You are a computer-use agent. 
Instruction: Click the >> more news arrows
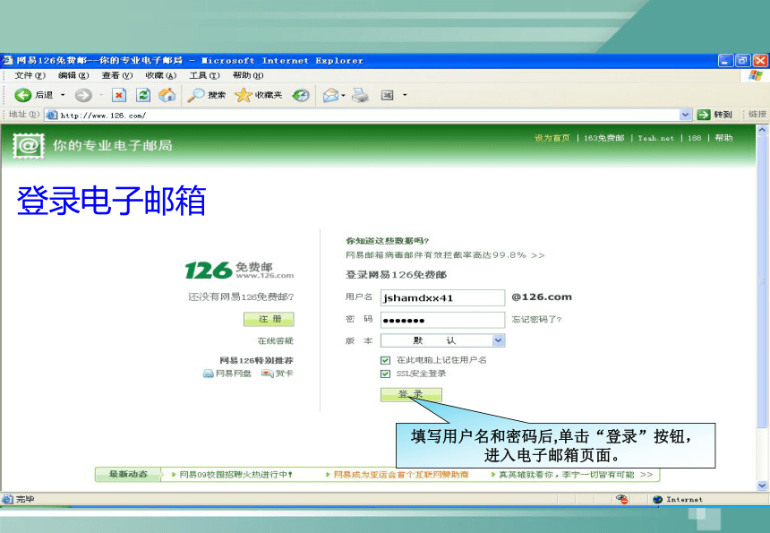[x=646, y=475]
